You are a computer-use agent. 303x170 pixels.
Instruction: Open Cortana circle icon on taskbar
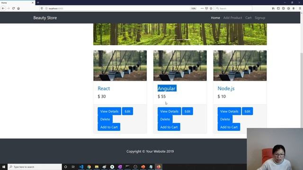65,167
